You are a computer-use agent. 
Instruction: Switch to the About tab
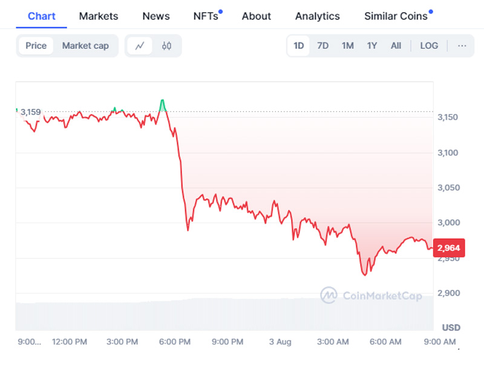pyautogui.click(x=257, y=16)
